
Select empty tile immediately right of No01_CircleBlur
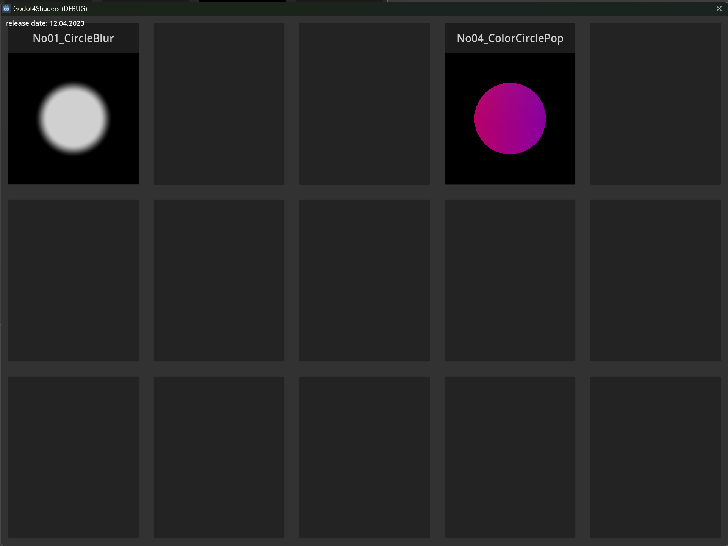click(x=219, y=103)
